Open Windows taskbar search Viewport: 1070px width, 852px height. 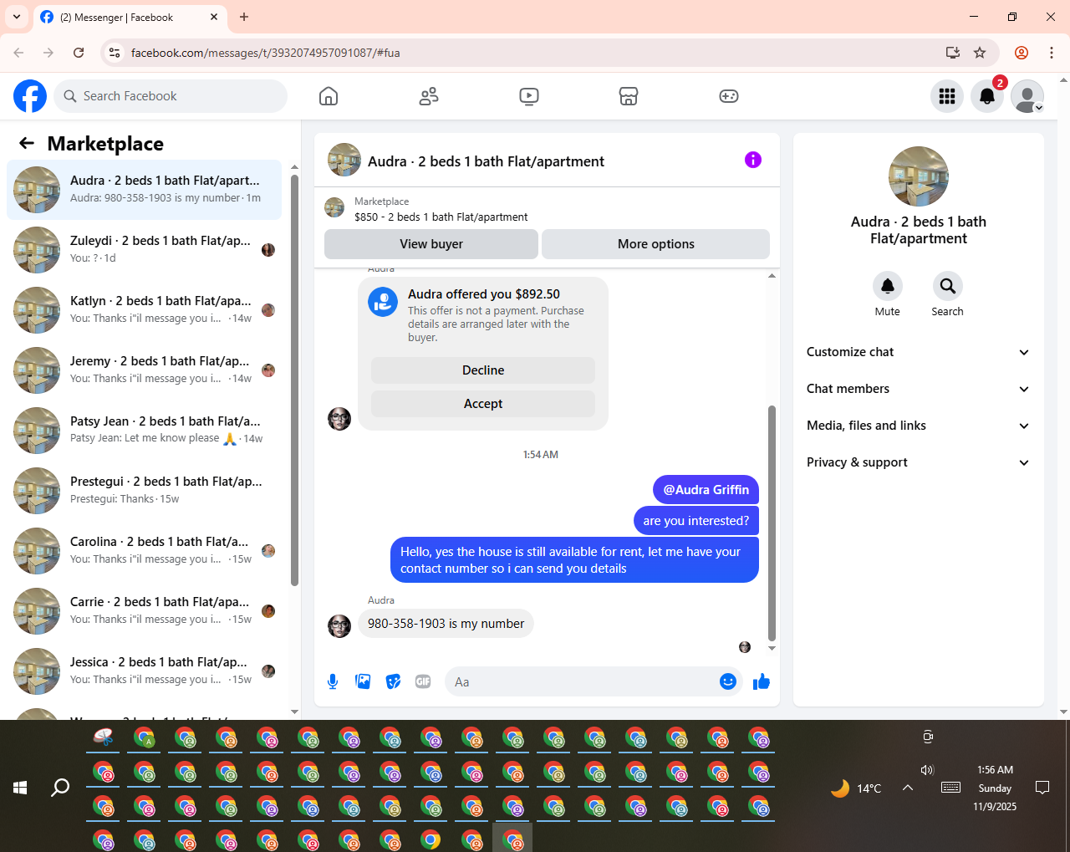click(x=60, y=788)
